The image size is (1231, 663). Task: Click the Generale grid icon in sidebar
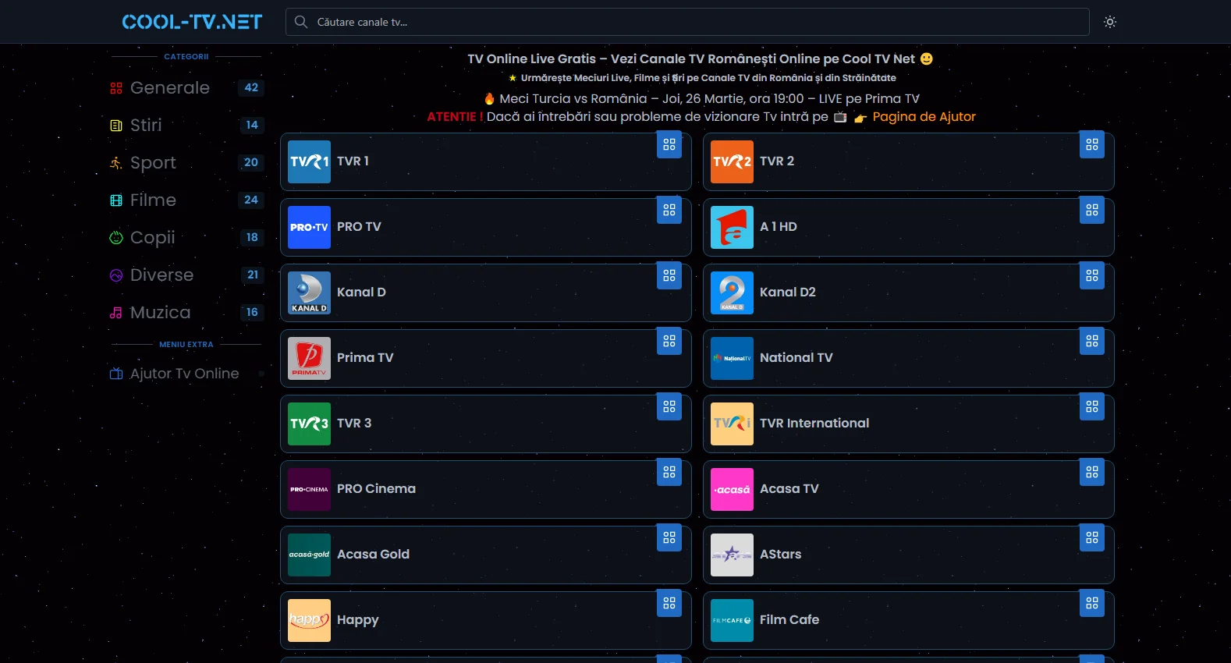click(x=116, y=88)
